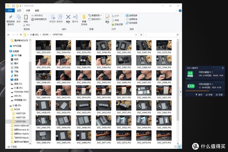The height and width of the screenshot is (152, 228).
Task: Create a new folder with 新建文件夹
Action: (84, 20)
